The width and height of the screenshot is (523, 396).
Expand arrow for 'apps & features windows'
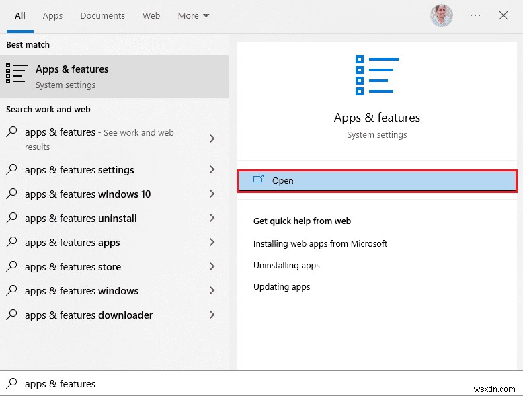click(x=212, y=290)
